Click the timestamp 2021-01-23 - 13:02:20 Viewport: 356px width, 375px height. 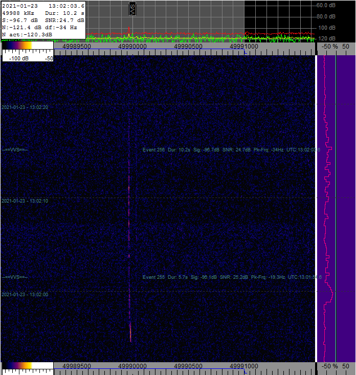[25, 107]
